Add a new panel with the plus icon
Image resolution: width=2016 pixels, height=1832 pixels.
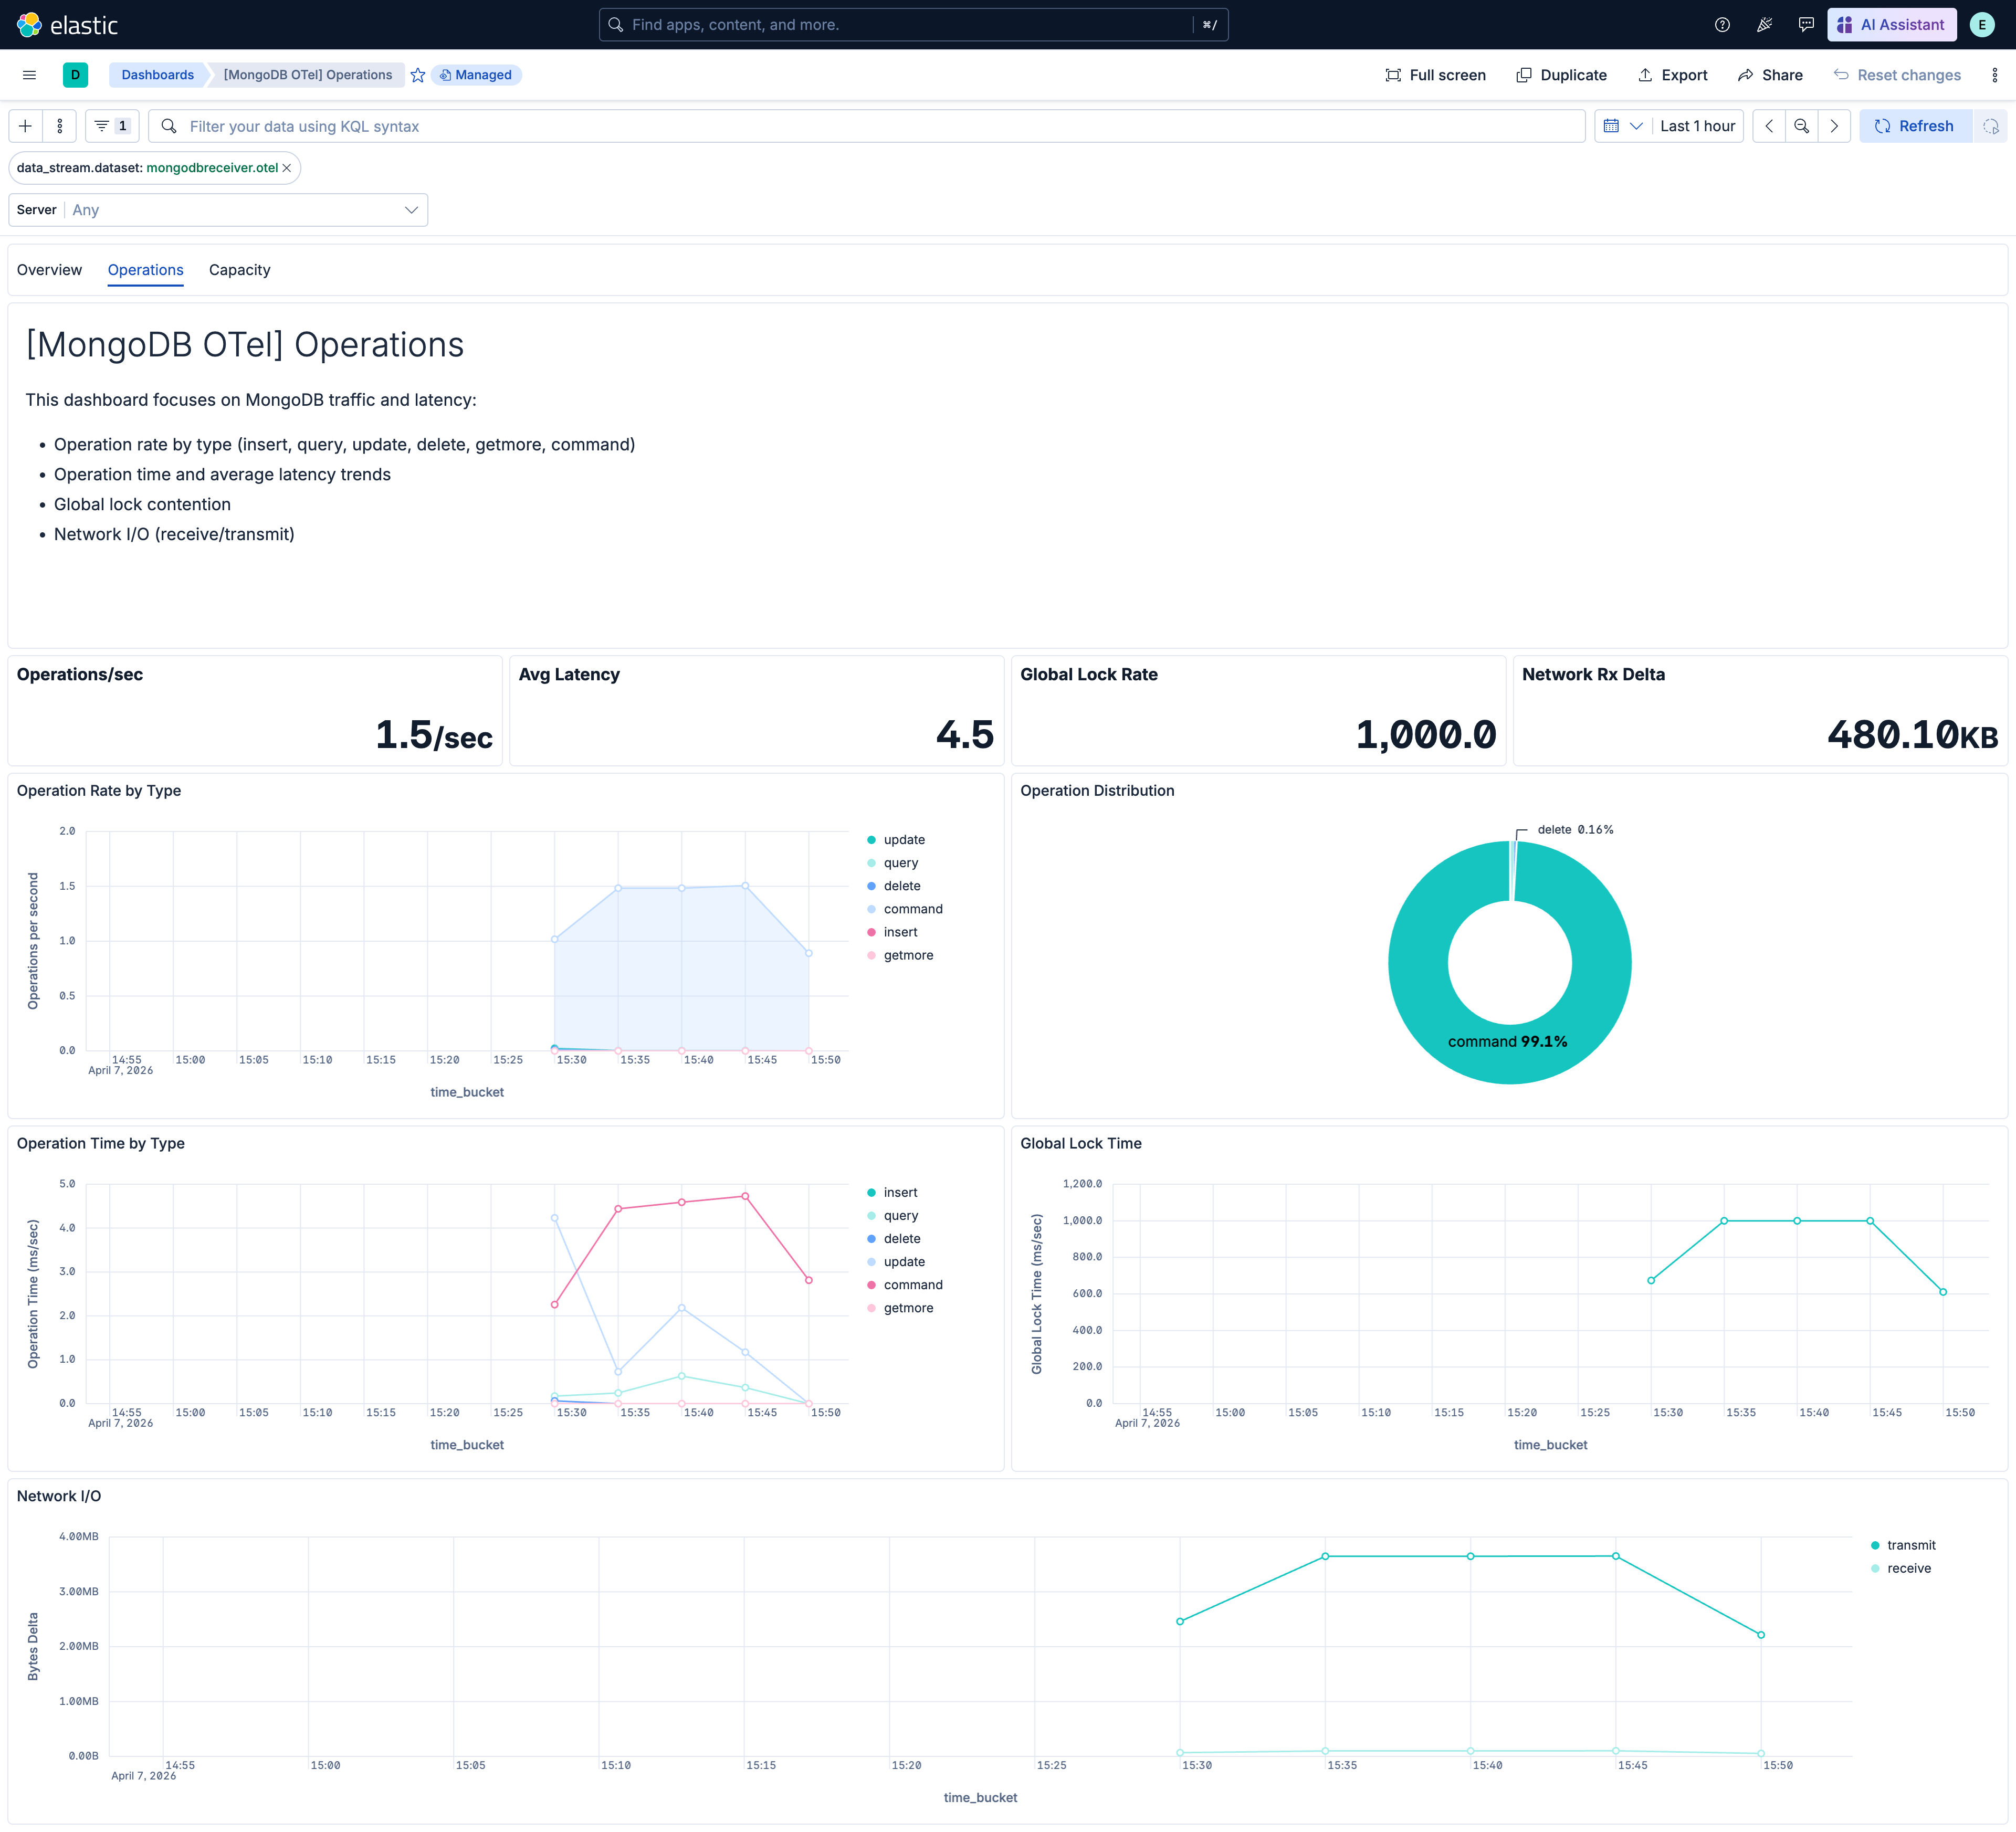24,126
